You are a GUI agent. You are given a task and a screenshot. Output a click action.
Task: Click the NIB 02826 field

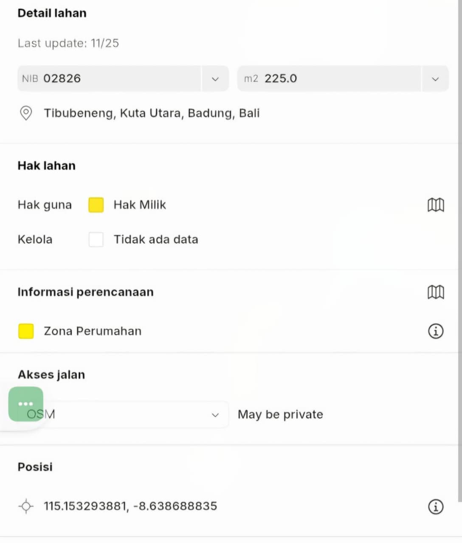(x=109, y=78)
